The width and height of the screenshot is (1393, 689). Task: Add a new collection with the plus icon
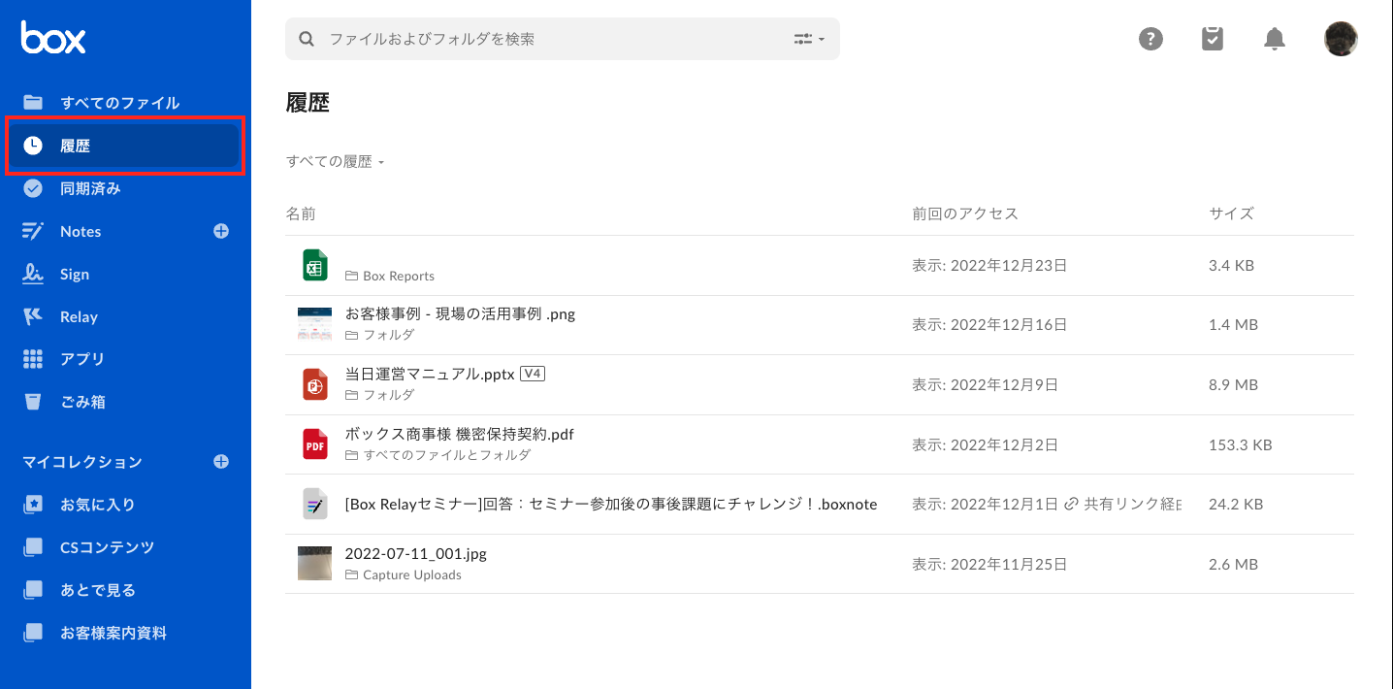(x=221, y=462)
